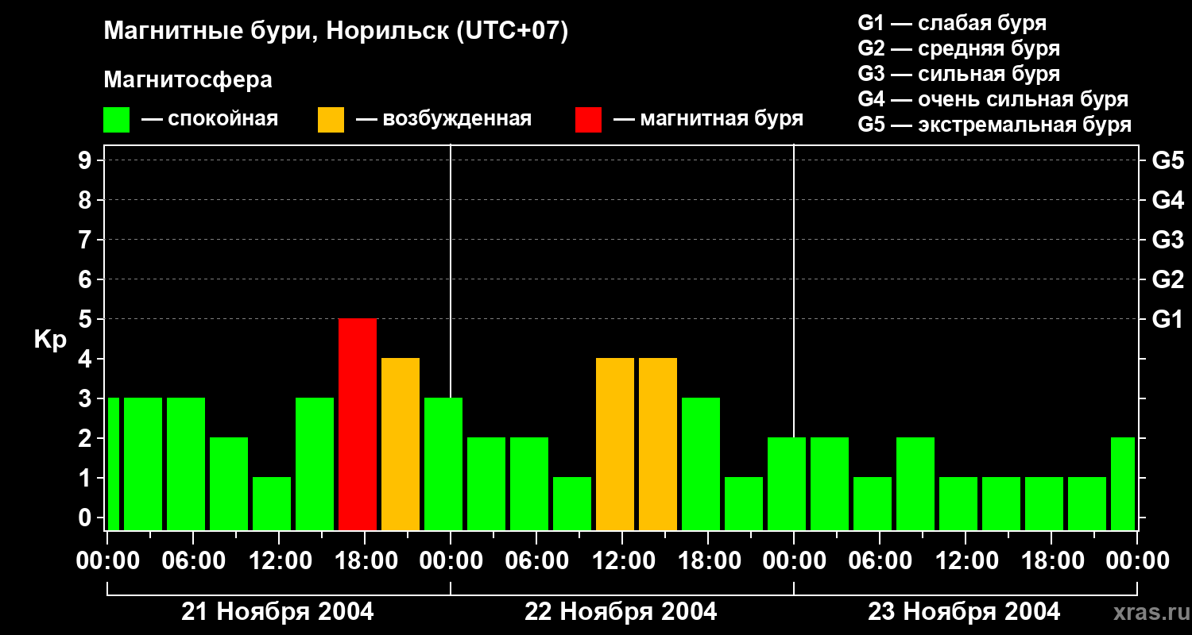The width and height of the screenshot is (1192, 635).
Task: Select the green Kp 2 bar at 06:00, 22 November
Action: pos(529,484)
